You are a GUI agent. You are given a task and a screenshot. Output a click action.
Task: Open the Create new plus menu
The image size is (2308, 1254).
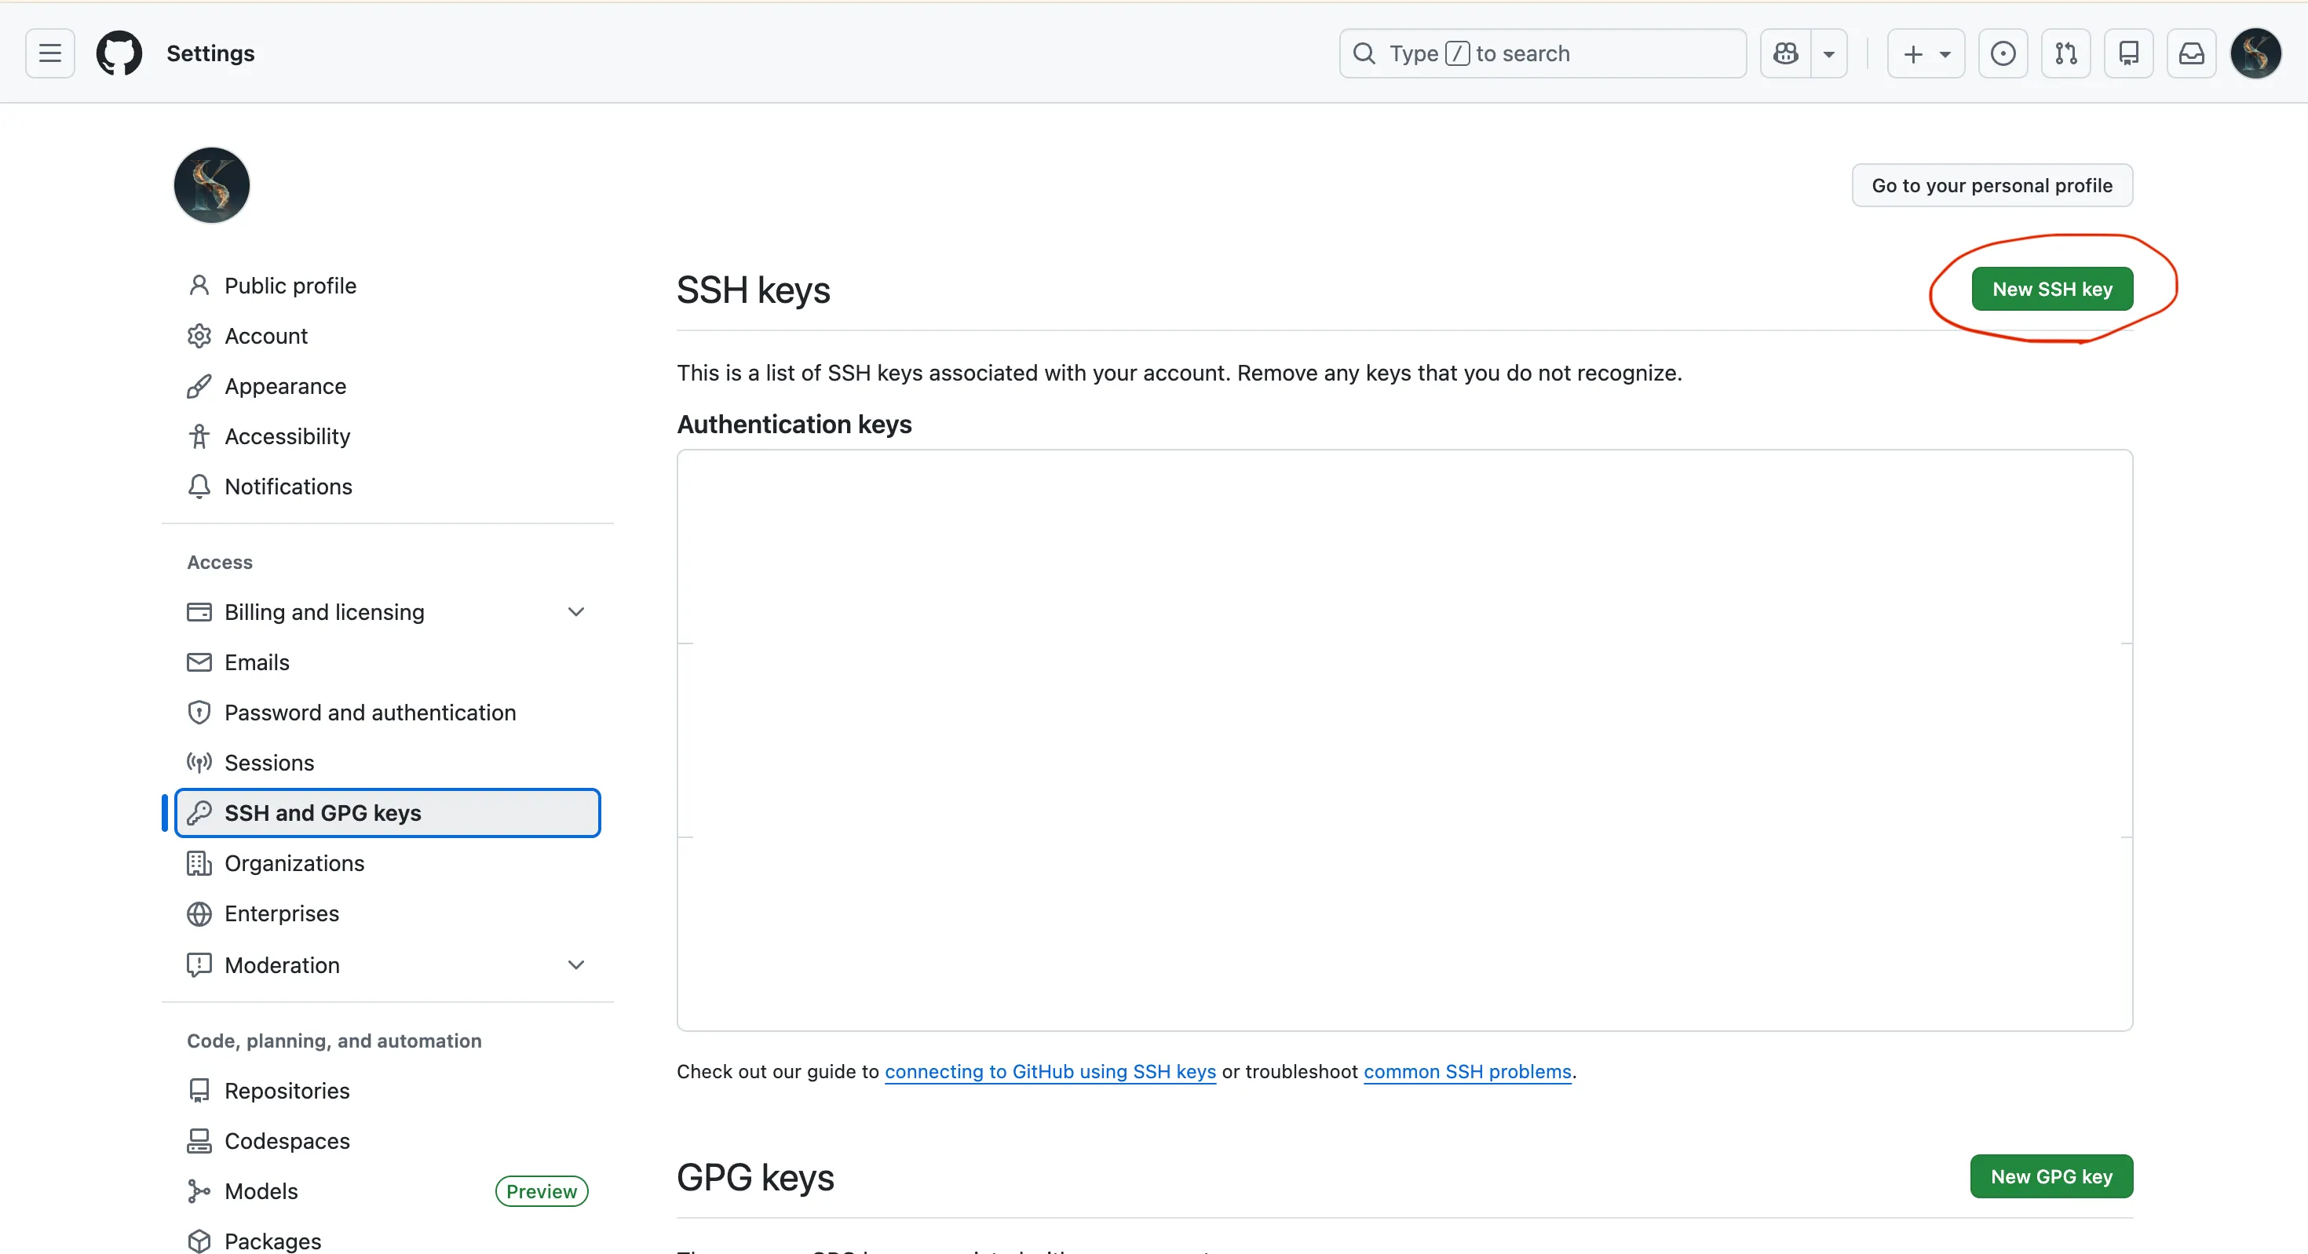[1926, 53]
